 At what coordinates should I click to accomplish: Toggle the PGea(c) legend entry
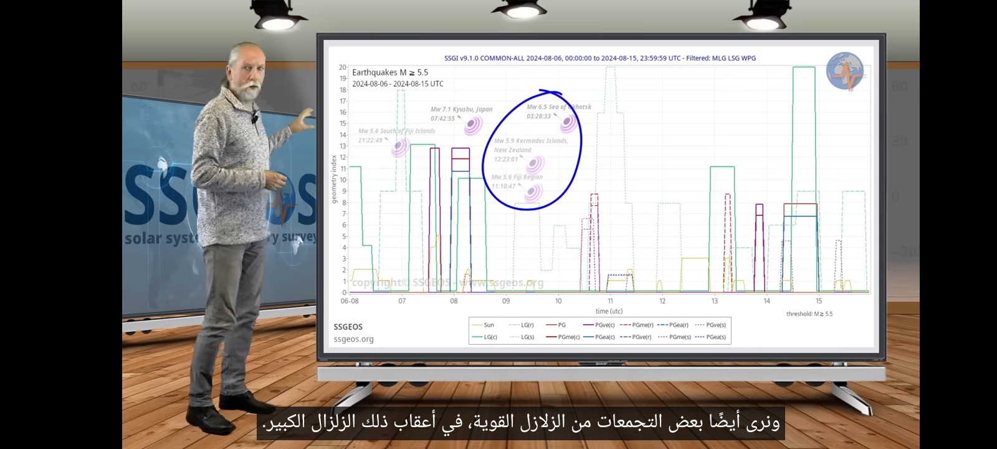point(599,337)
